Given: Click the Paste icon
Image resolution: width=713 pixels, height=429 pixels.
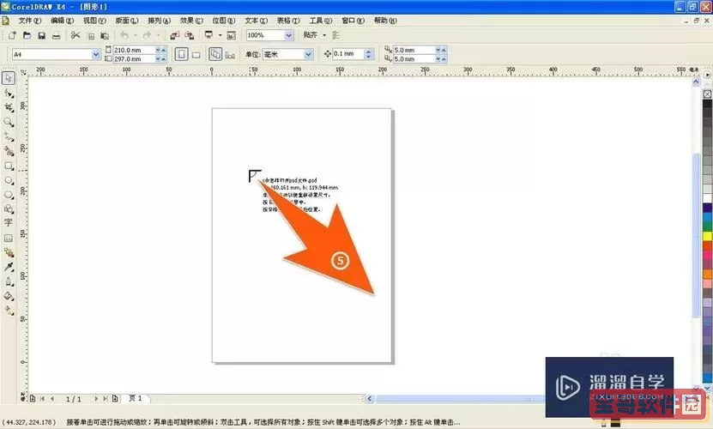Looking at the screenshot, I should [x=105, y=35].
